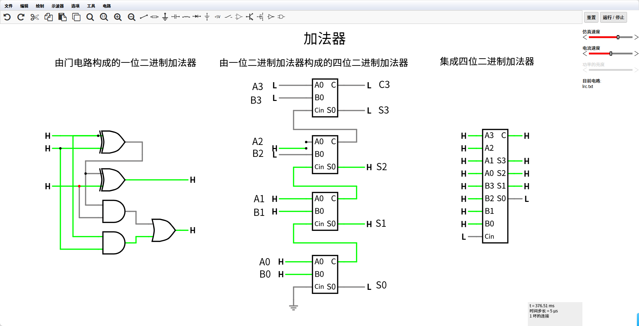This screenshot has width=639, height=326.
Task: Select the AND gate tool in toolbar
Action: pyautogui.click(x=281, y=17)
